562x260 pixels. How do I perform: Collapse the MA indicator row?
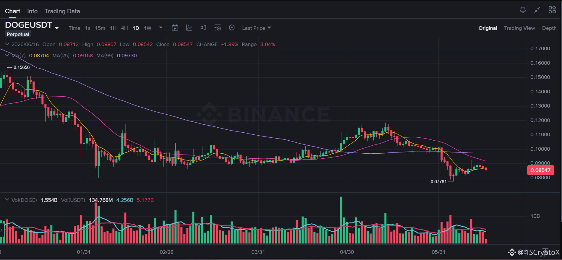pos(7,55)
